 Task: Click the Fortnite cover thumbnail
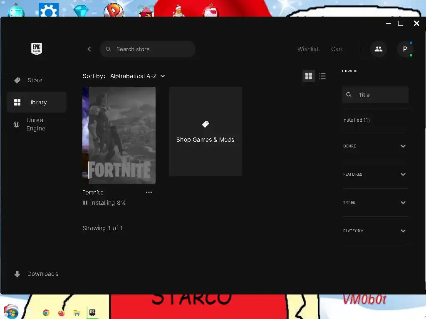tap(119, 135)
